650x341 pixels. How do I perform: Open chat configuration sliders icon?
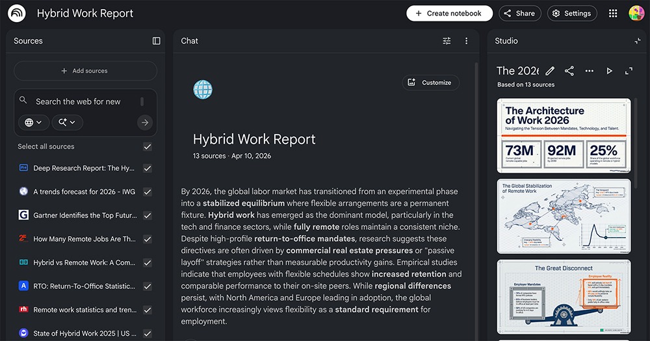click(x=447, y=41)
